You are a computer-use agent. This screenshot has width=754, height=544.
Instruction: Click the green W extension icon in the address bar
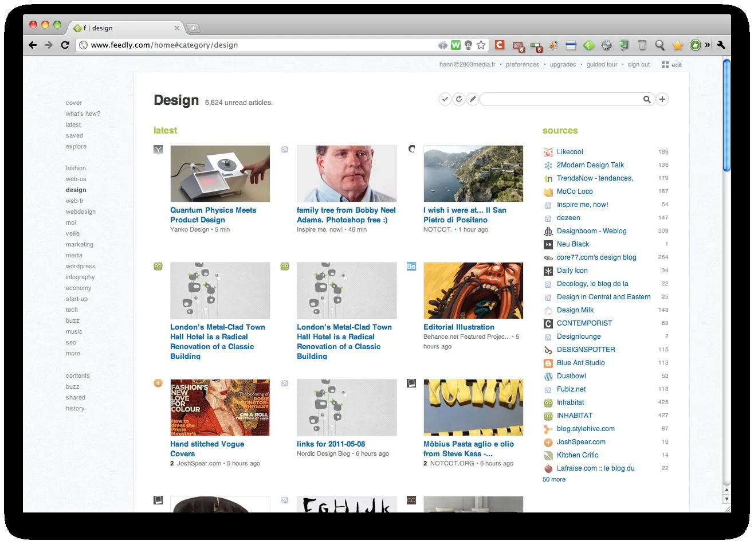[x=456, y=45]
